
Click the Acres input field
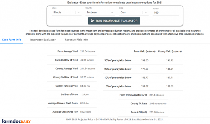coord(166,13)
